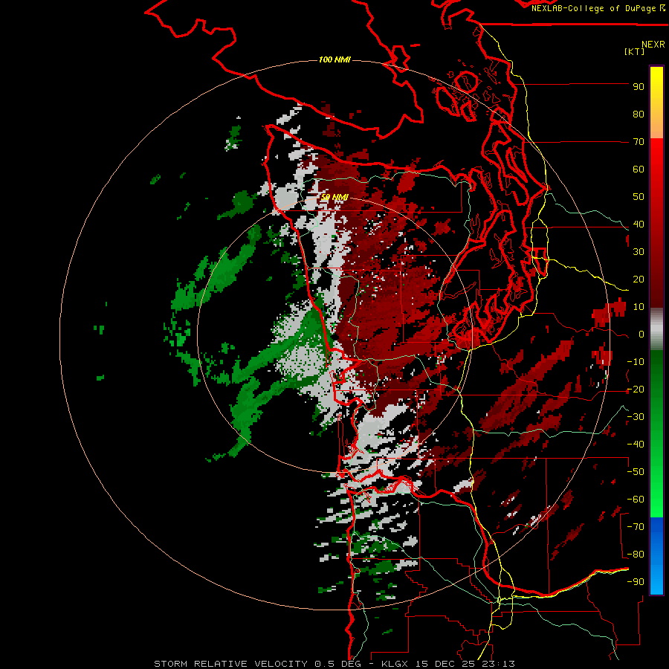
Task: Click the NEXR label at top right
Action: point(653,45)
